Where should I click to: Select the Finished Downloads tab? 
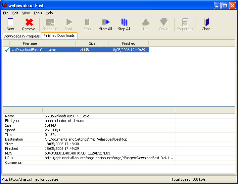(59, 35)
